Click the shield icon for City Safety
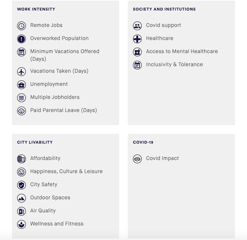Image resolution: width=247 pixels, height=240 pixels. coord(21,185)
